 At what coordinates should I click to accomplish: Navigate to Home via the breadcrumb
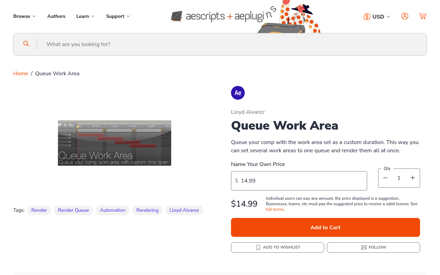20,74
